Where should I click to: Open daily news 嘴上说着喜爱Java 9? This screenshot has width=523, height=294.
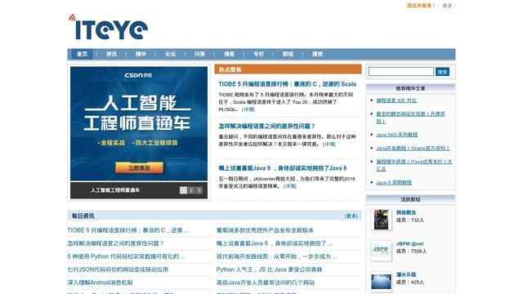(275, 243)
